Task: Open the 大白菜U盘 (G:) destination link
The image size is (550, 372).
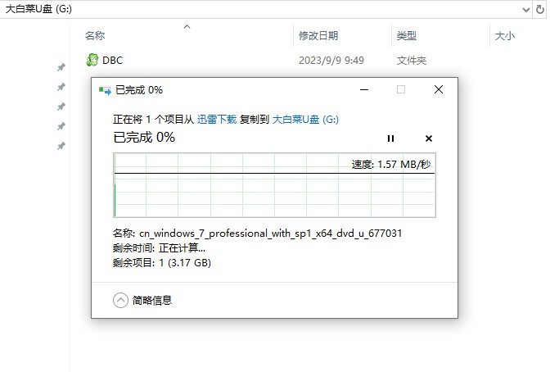Action: point(305,120)
